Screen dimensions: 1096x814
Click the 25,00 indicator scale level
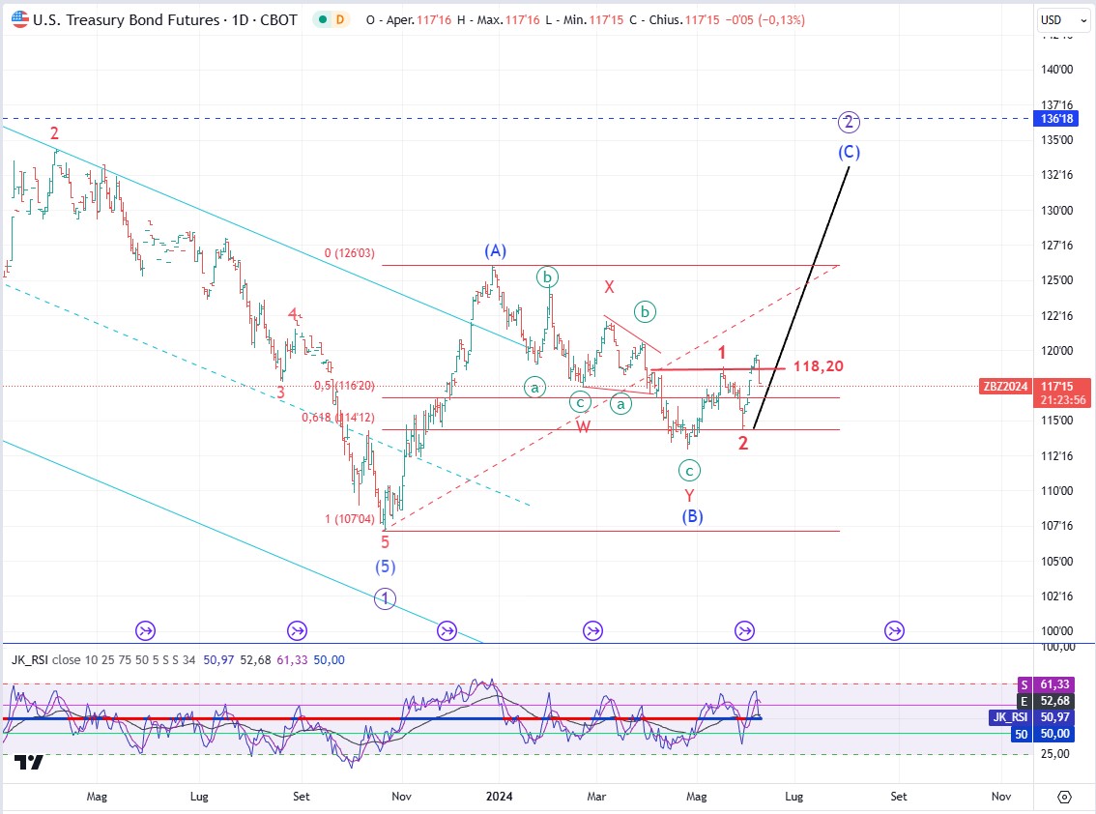(x=1054, y=754)
